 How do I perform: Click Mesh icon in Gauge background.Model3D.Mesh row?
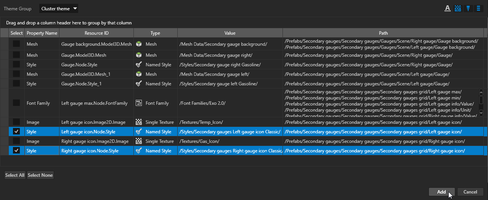click(x=139, y=44)
